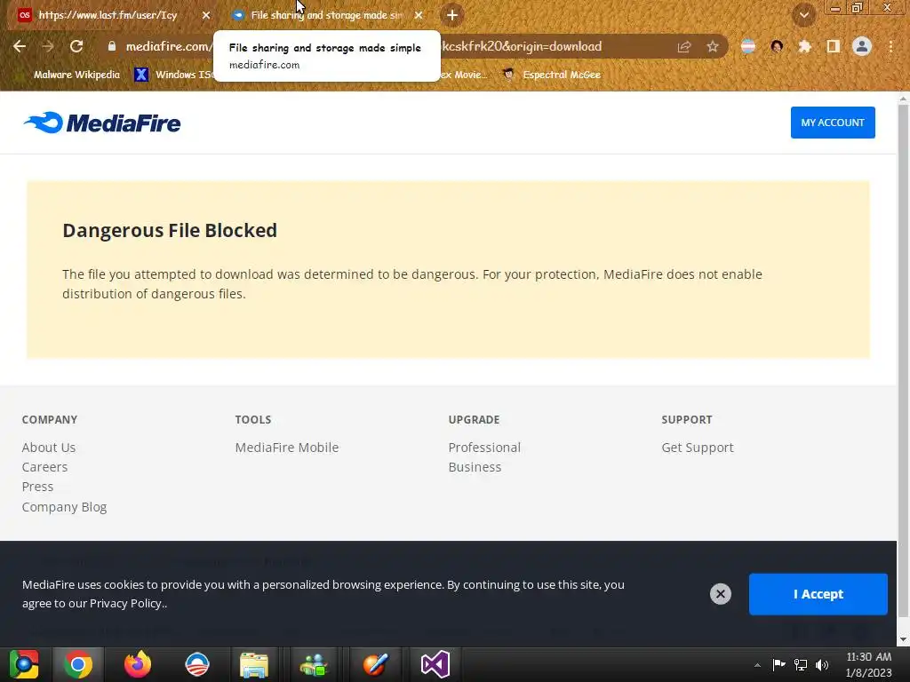Open the About Us link
This screenshot has height=682, width=910.
[x=49, y=448]
